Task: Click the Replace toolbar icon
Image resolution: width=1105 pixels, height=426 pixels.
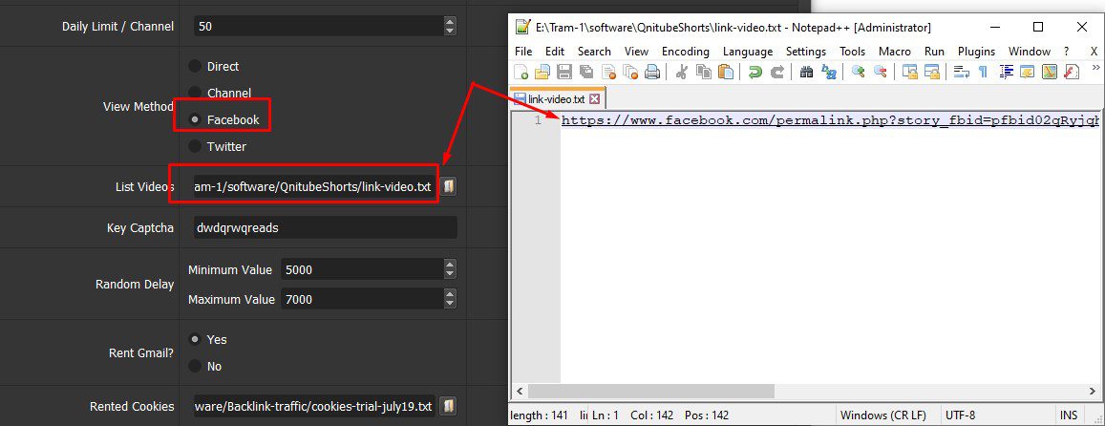Action: [829, 72]
